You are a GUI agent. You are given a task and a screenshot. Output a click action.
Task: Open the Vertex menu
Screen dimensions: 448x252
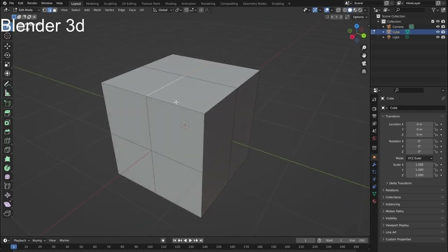110,10
